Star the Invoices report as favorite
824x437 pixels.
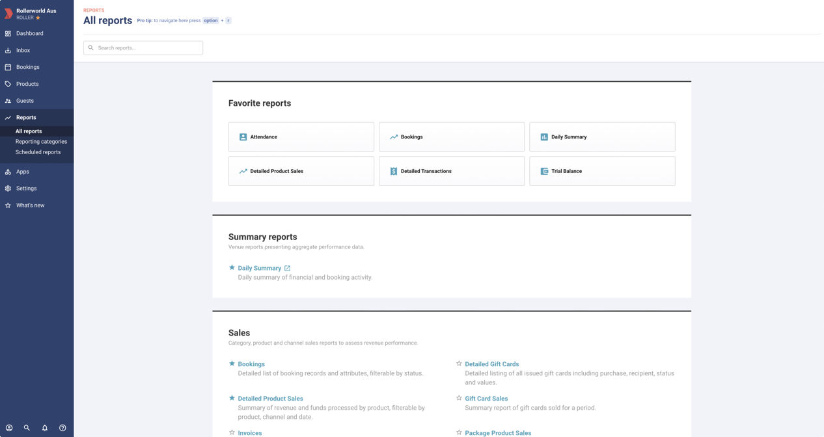pyautogui.click(x=231, y=433)
